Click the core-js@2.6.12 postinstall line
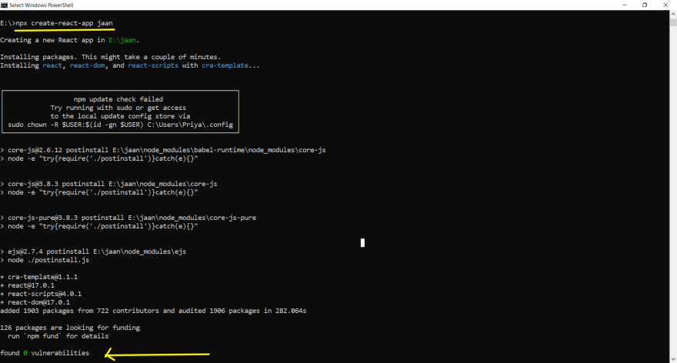 [163, 150]
